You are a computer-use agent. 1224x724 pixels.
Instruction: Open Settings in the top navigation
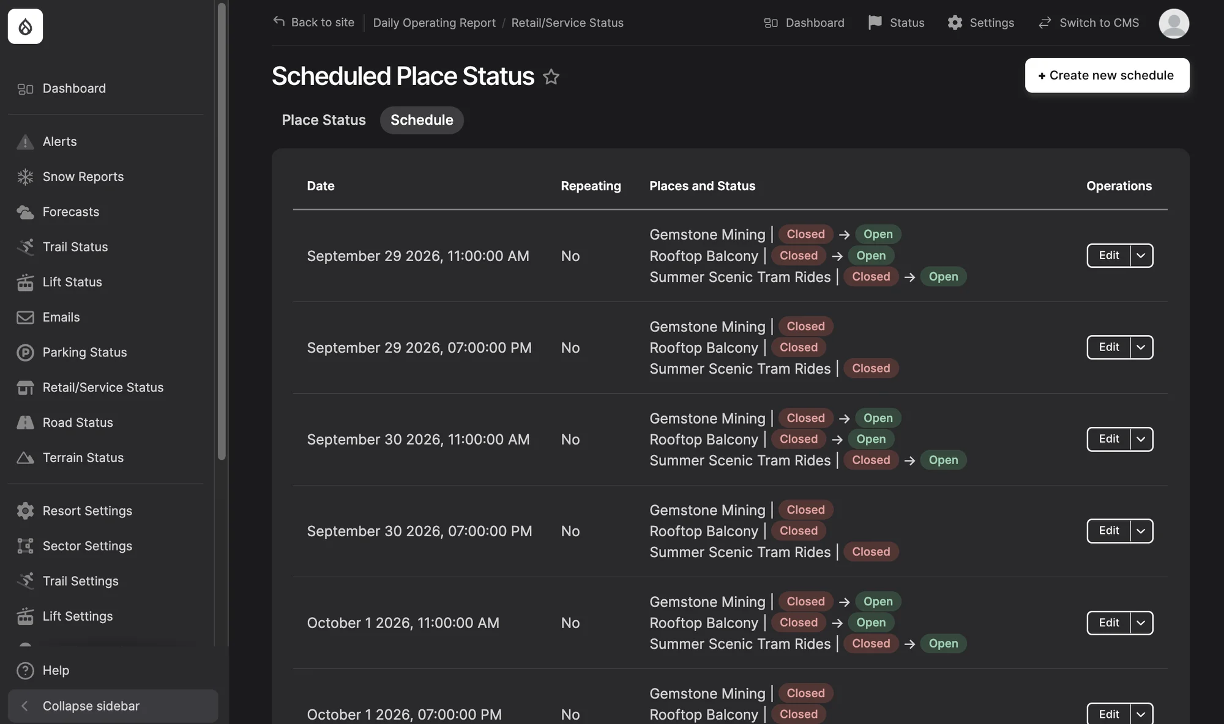980,23
